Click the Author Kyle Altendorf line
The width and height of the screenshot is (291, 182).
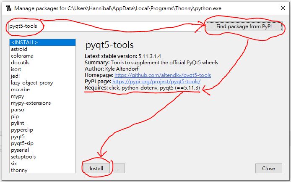[112, 69]
